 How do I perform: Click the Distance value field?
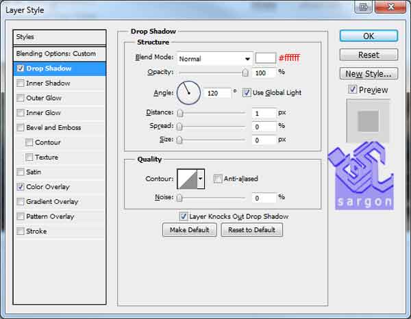click(264, 113)
